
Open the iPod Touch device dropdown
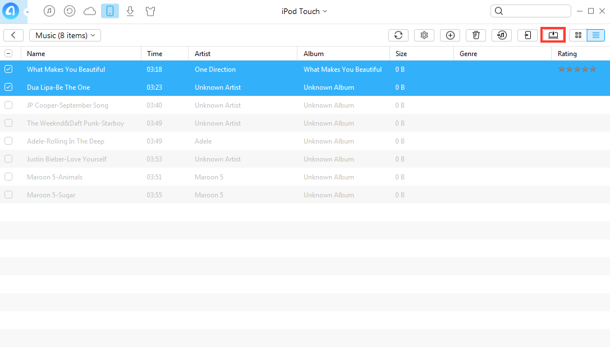coord(304,11)
